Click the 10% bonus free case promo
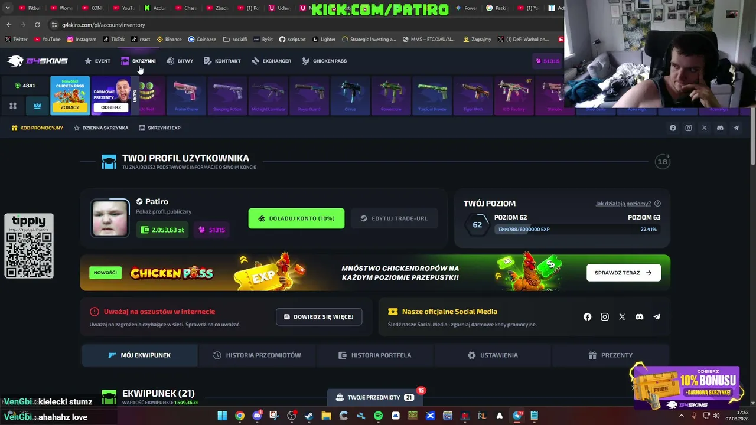The image size is (756, 425). click(685, 387)
